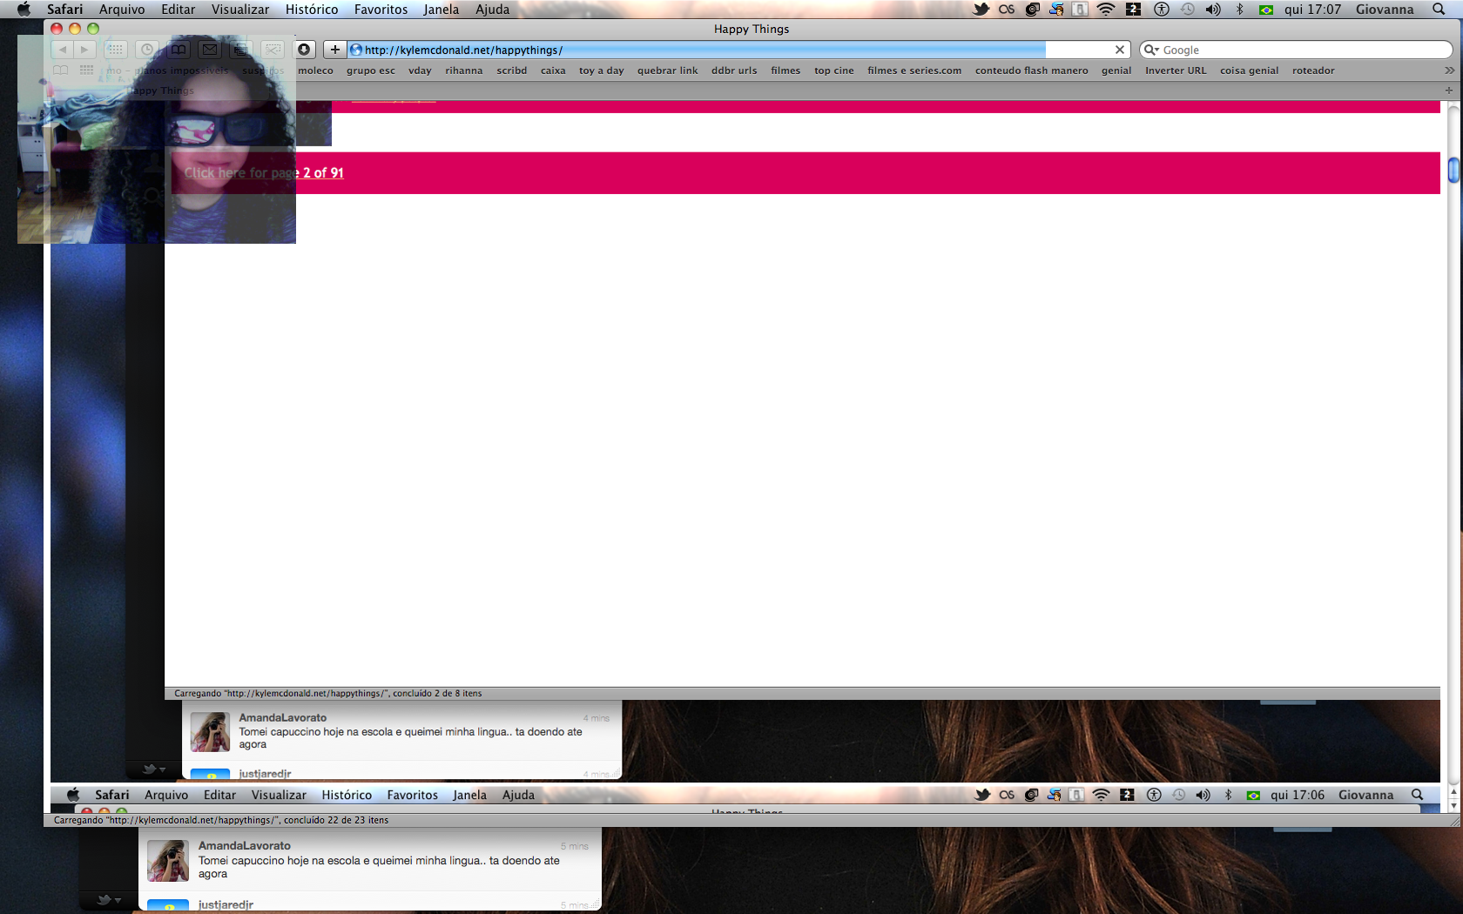Open the 'top cine' bookmark

click(833, 71)
